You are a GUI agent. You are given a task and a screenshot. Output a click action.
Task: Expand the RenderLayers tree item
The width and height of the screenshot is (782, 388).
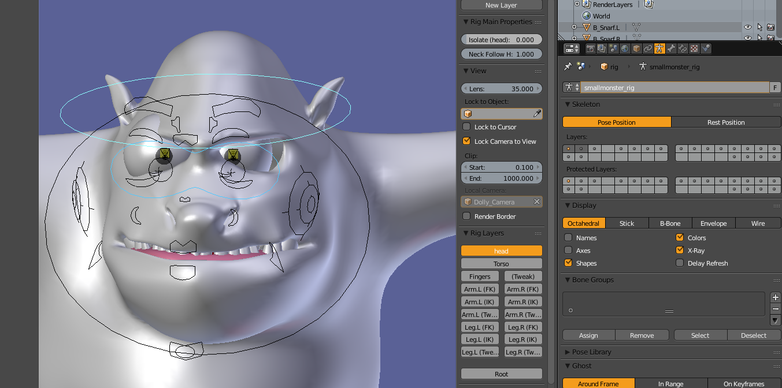coord(577,4)
